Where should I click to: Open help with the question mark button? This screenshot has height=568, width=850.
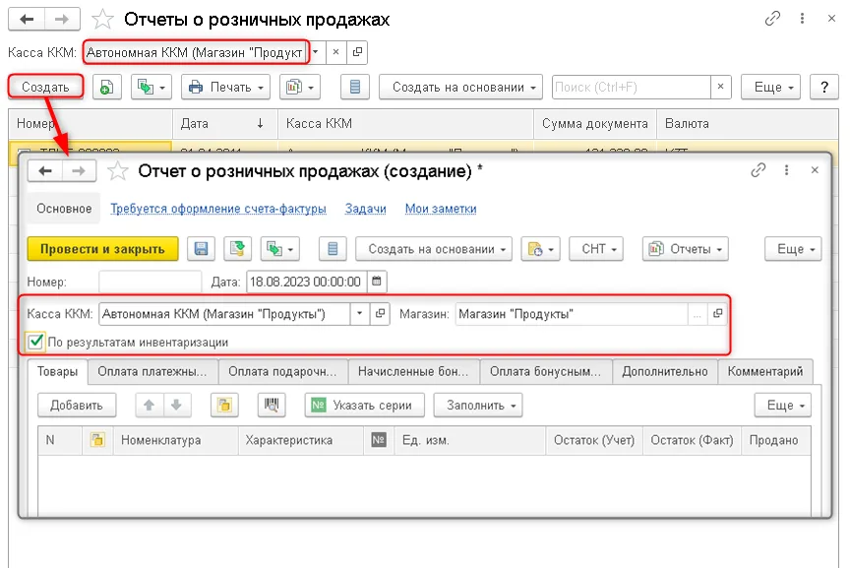(824, 87)
